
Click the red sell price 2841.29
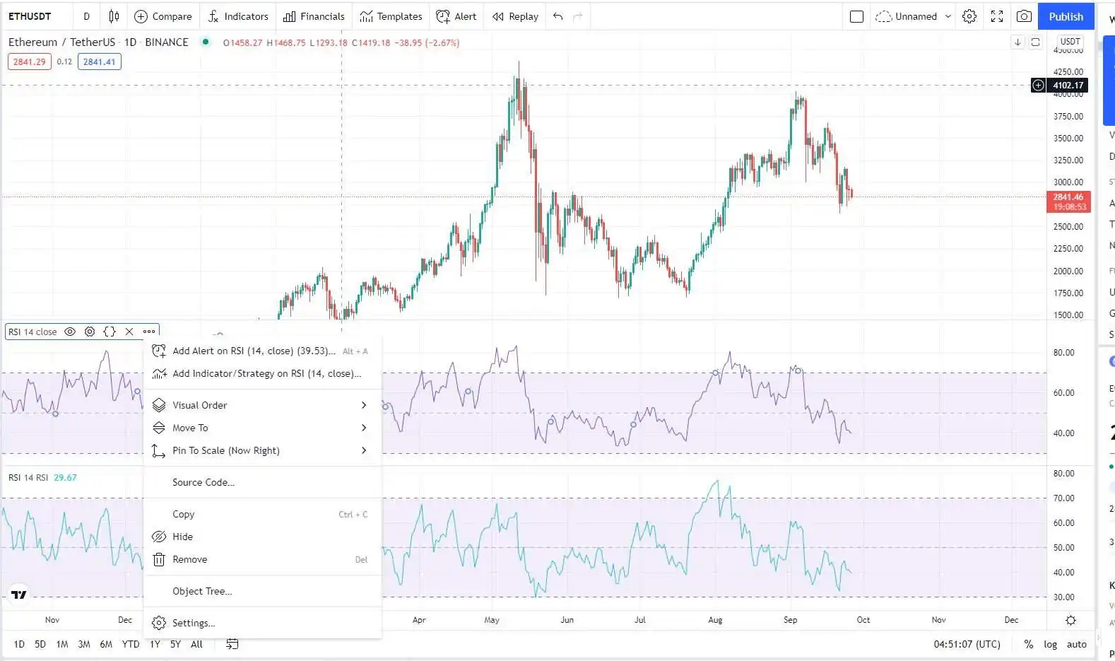pos(30,62)
